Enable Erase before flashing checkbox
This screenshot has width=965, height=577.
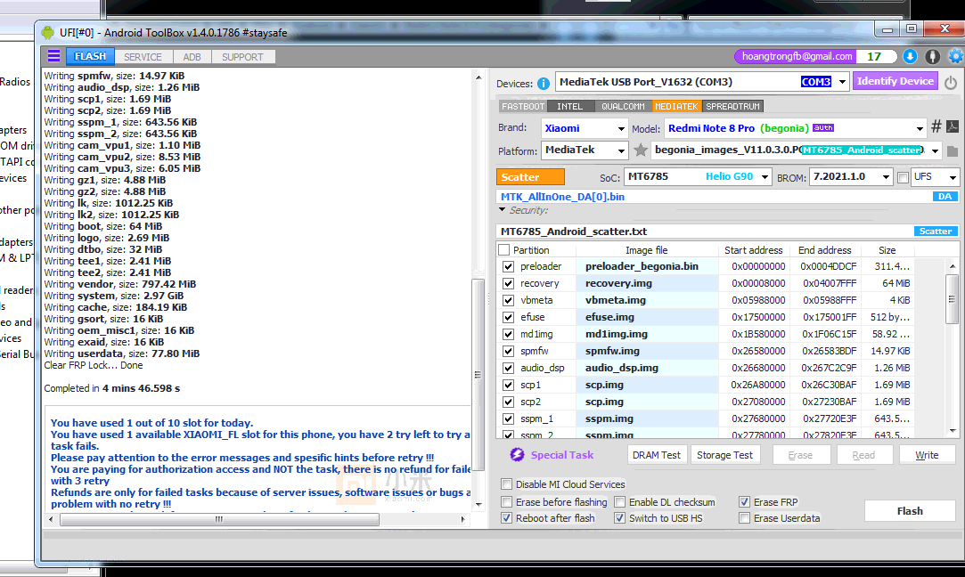pyautogui.click(x=506, y=502)
